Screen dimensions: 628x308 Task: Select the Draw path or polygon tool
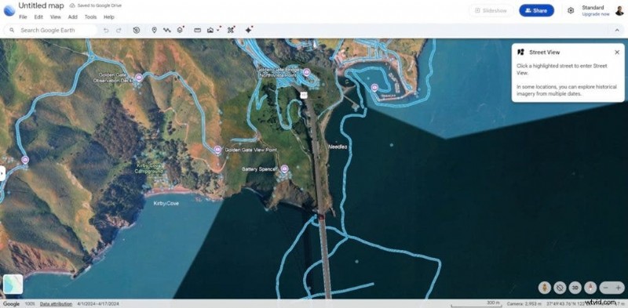point(167,30)
